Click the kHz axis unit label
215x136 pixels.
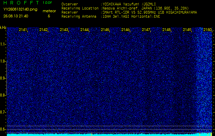3,28
